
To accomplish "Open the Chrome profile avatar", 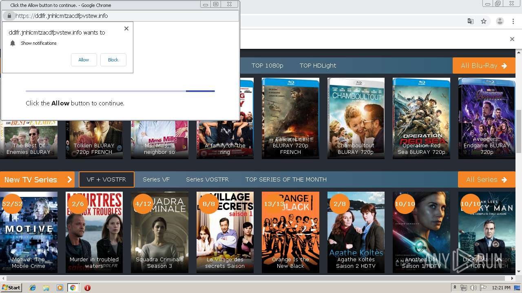I will 500,21.
